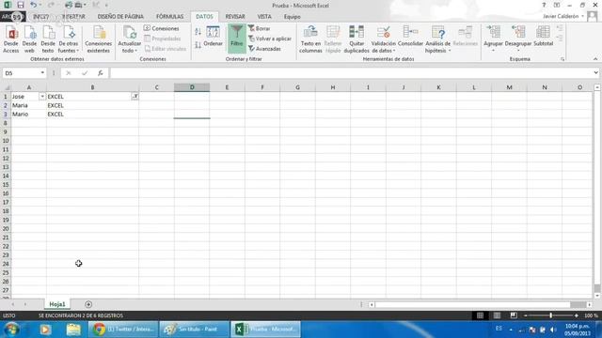Click vertical scrollbar down arrow
The height and width of the screenshot is (338, 602).
point(597,296)
